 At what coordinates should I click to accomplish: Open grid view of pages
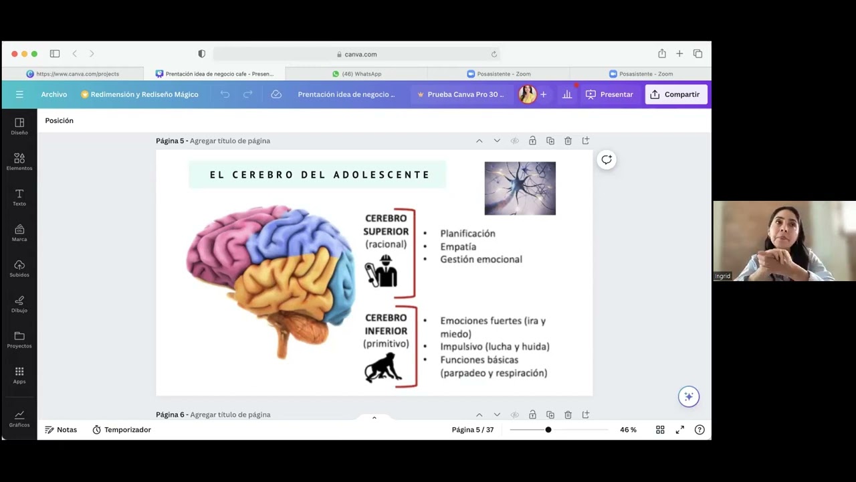[660, 430]
